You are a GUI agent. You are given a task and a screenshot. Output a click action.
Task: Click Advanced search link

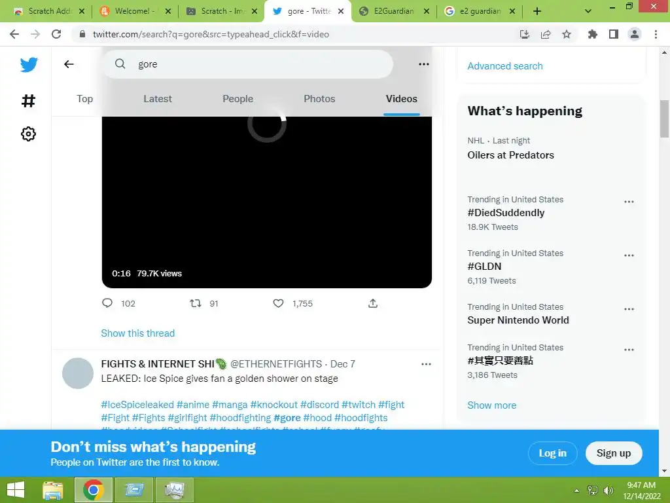[x=504, y=66]
